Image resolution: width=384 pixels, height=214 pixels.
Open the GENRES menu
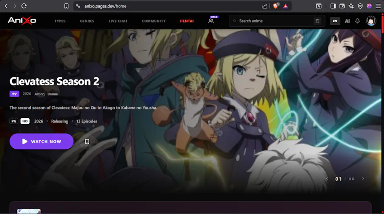[x=87, y=21]
